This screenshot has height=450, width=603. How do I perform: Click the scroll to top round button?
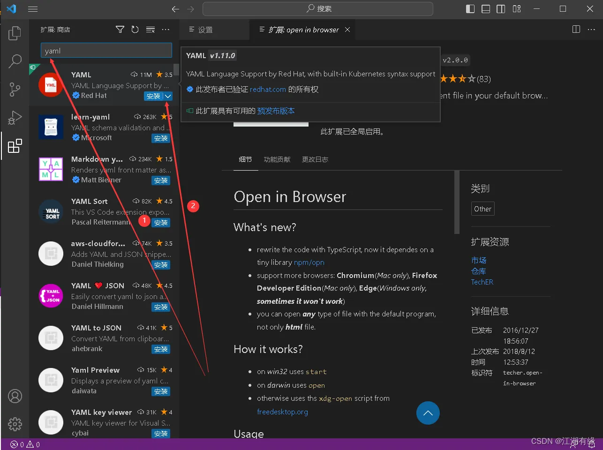[x=428, y=413]
